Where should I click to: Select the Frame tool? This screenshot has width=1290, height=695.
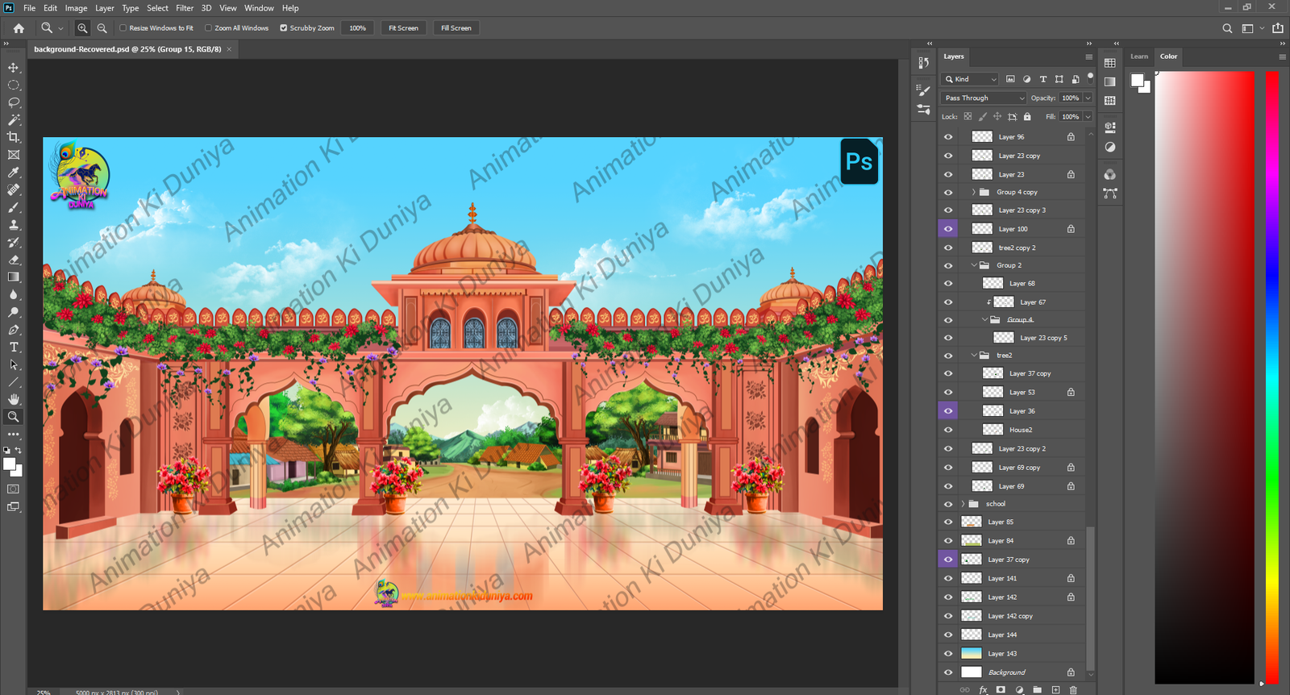pos(14,155)
